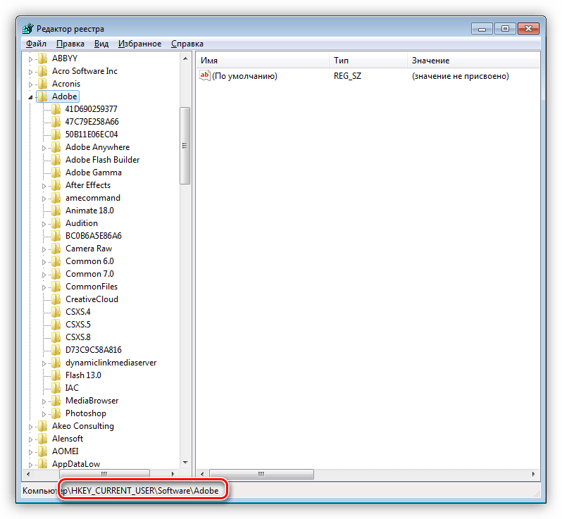This screenshot has width=562, height=519.
Task: Click the Adobe Gamma folder icon
Action: (56, 173)
